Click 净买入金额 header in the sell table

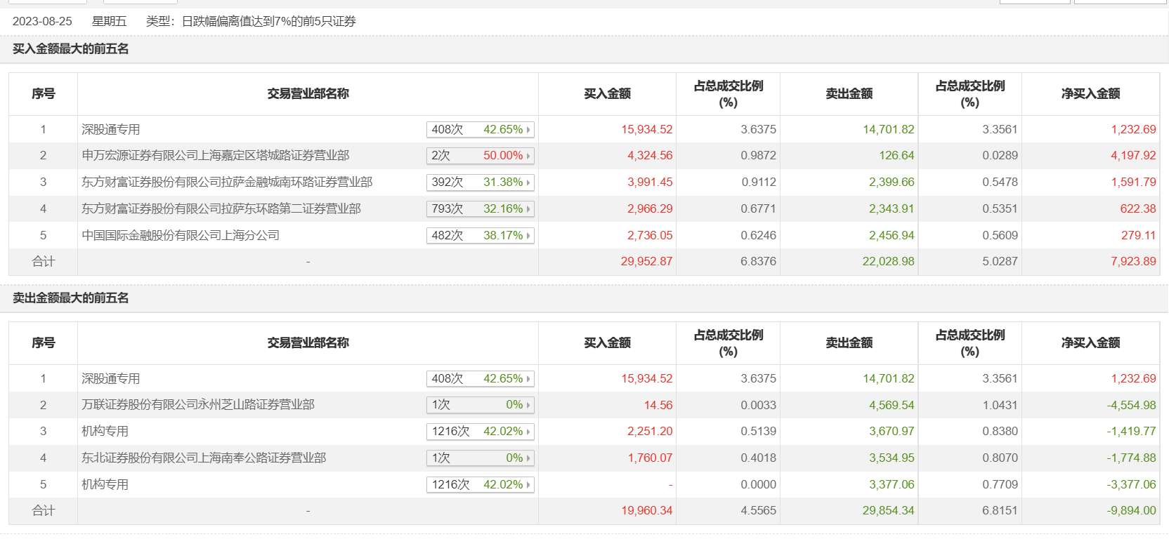[x=1090, y=343]
